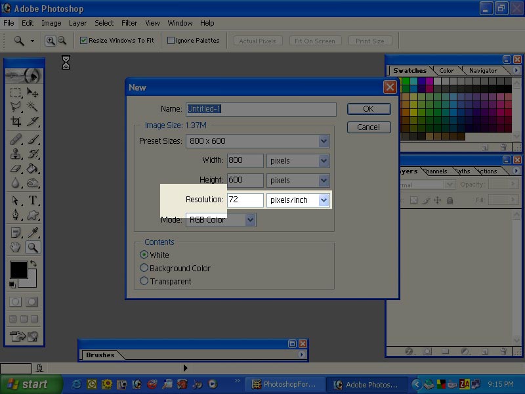Click OK in the New dialog

tap(368, 109)
